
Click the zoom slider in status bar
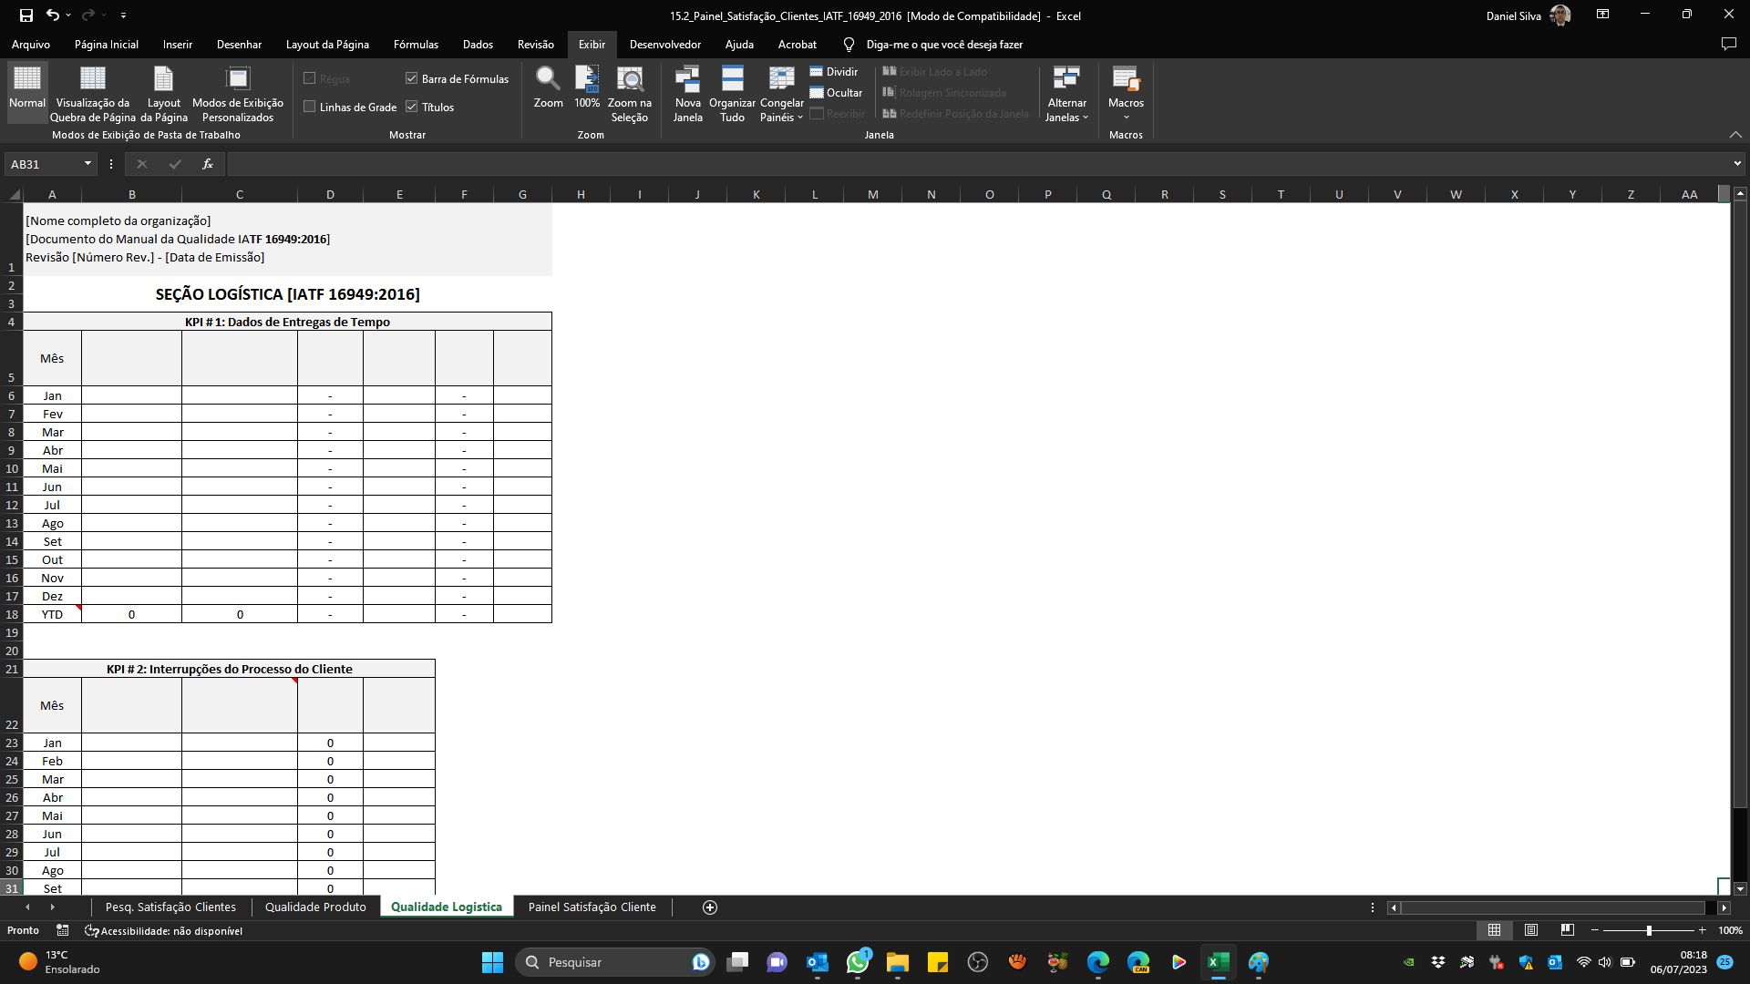pyautogui.click(x=1649, y=930)
